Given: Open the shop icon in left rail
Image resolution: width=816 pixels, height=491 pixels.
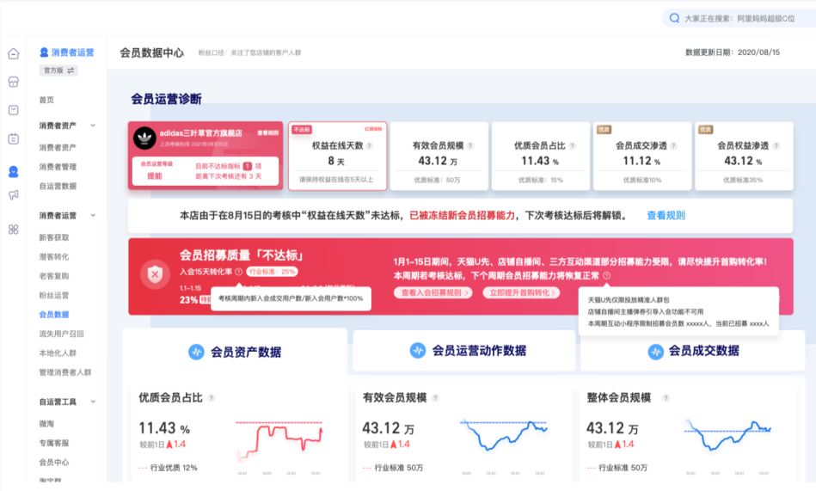Looking at the screenshot, I should coord(14,82).
